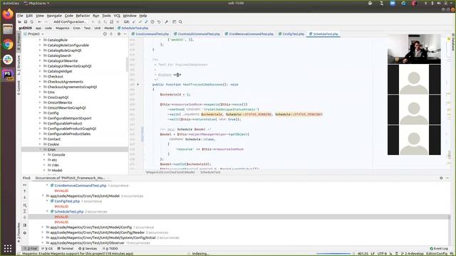Image resolution: width=456 pixels, height=256 pixels.
Task: Open Project panel gear options
Action: click(x=119, y=34)
